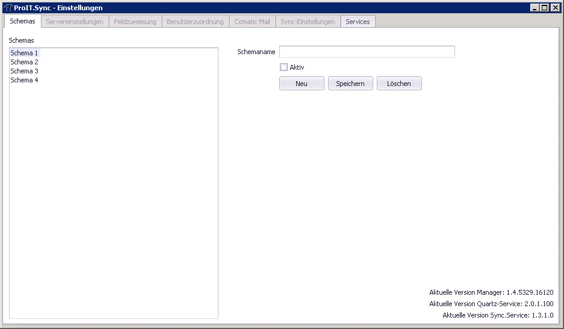Click the Speichern button
Screen dimensions: 564x329
[x=350, y=84]
